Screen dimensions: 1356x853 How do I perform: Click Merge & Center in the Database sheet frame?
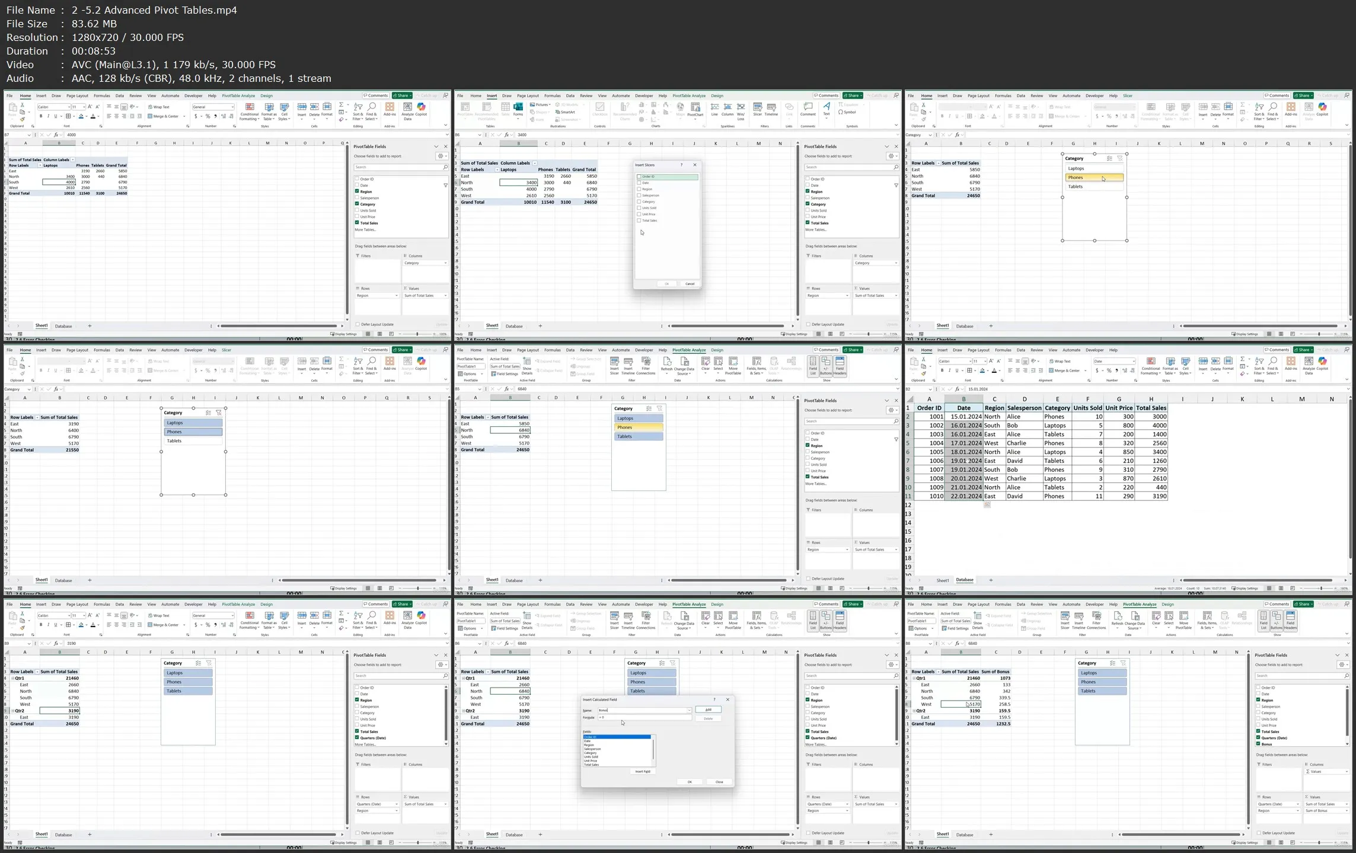pos(1064,370)
